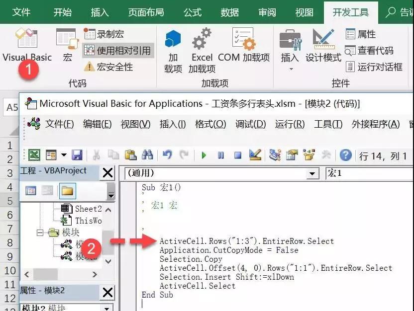Viewport: 414px width, 311px height.
Task: Save the project with the floppy icon
Action: [x=77, y=155]
